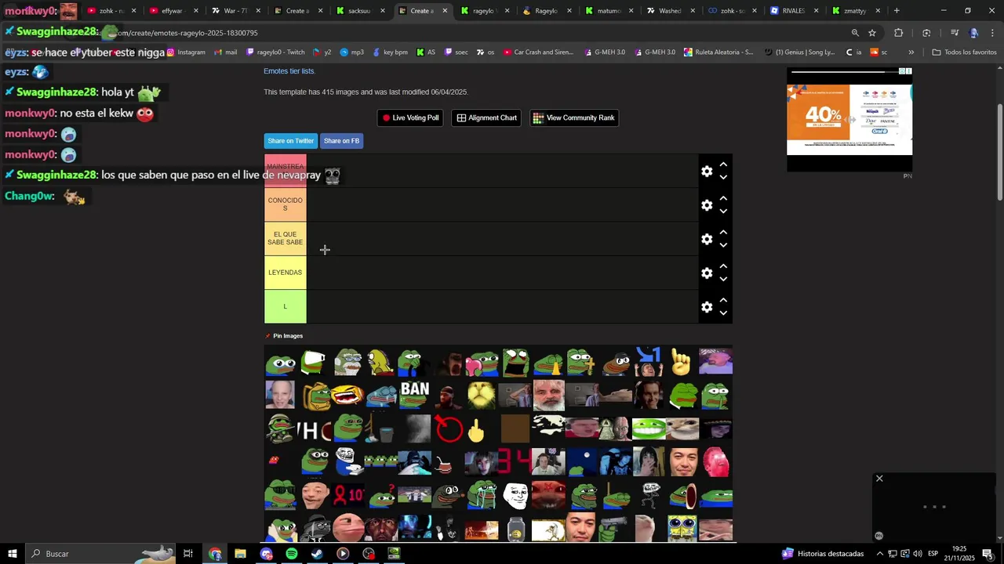The width and height of the screenshot is (1004, 564).
Task: Select the SpongeBob big eyes emote
Action: pyautogui.click(x=682, y=528)
